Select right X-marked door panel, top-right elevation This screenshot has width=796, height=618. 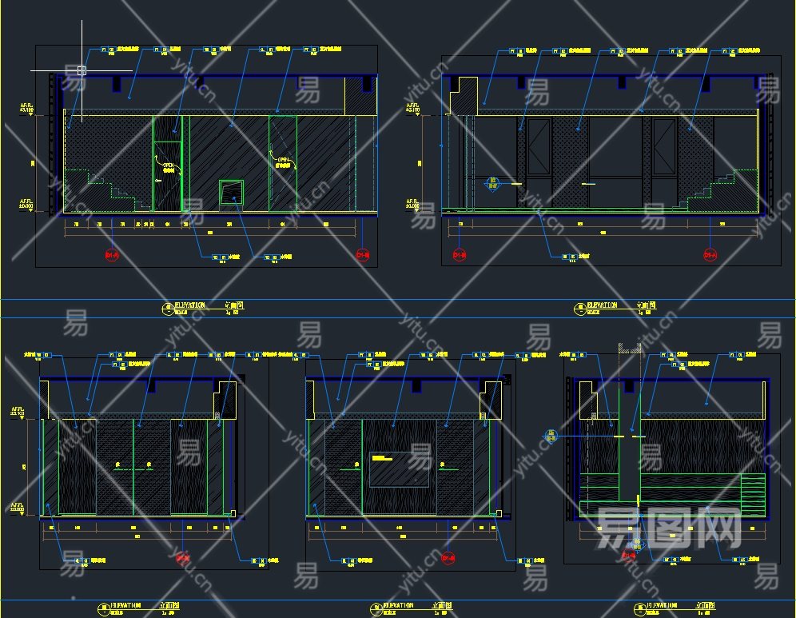[664, 147]
